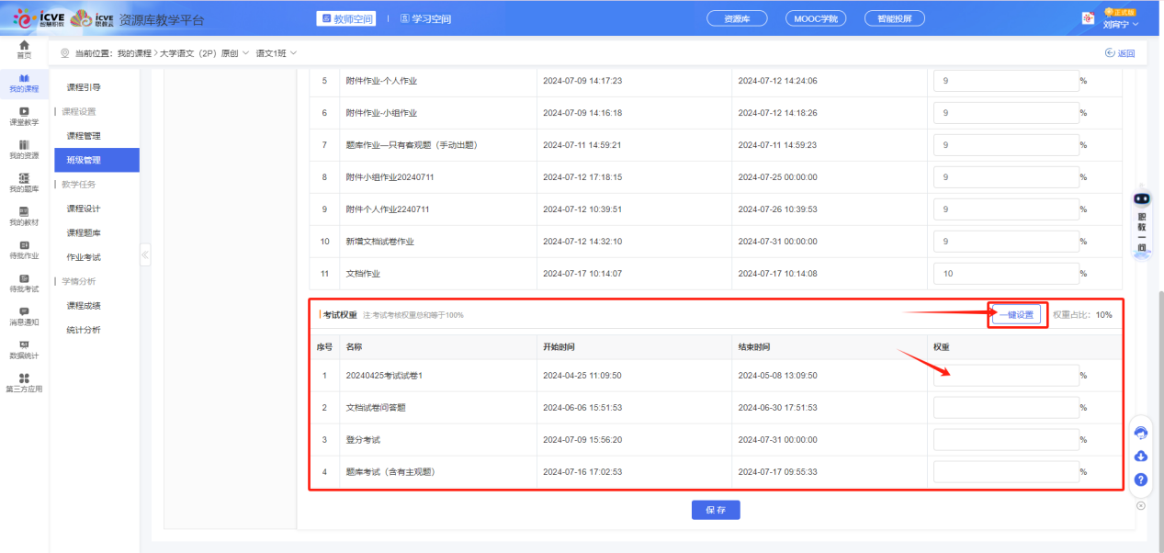
Task: Go to 首页 home icon in sidebar
Action: tap(24, 49)
